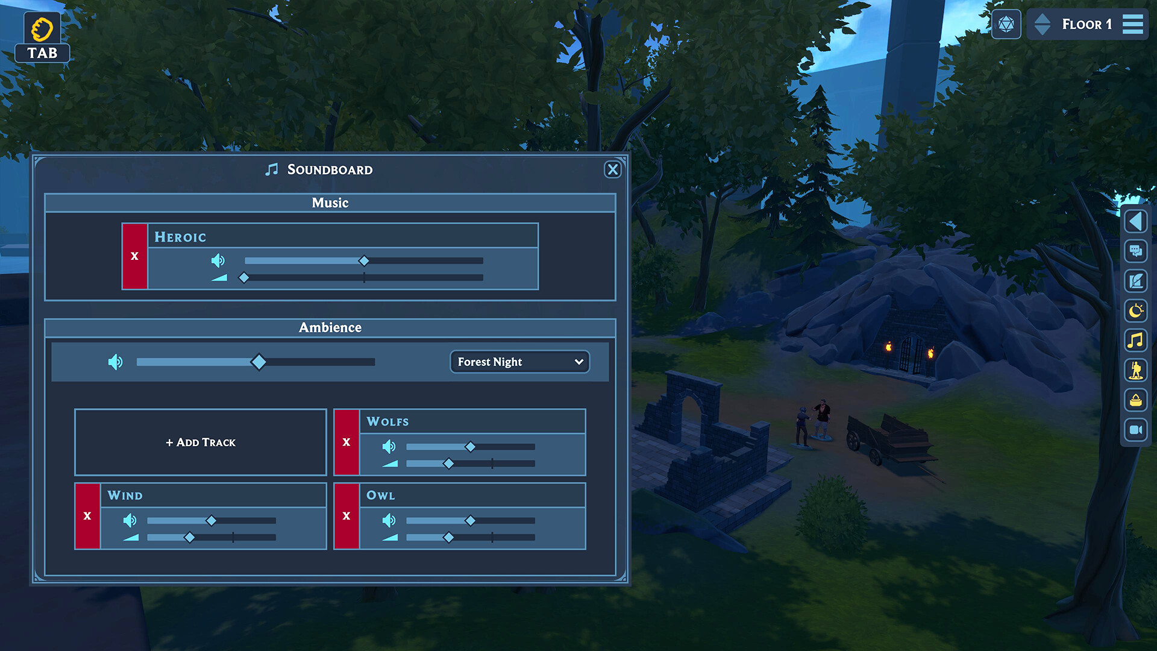Screen dimensions: 1157x651
Task: Toggle mute on the Heroic music track
Action: point(219,259)
